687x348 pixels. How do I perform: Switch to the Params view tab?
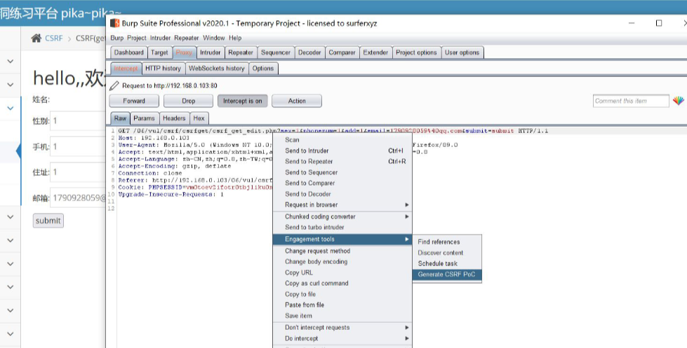coord(145,118)
